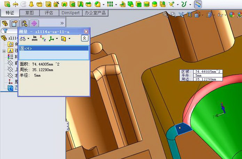Select Zoom to Area magnifier
This screenshot has height=159, width=242.
tap(173, 15)
